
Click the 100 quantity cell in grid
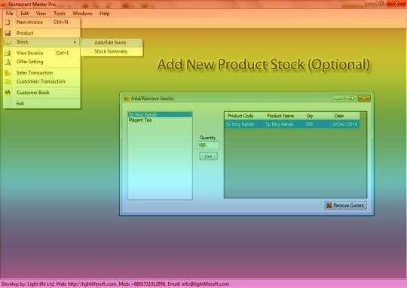point(318,124)
